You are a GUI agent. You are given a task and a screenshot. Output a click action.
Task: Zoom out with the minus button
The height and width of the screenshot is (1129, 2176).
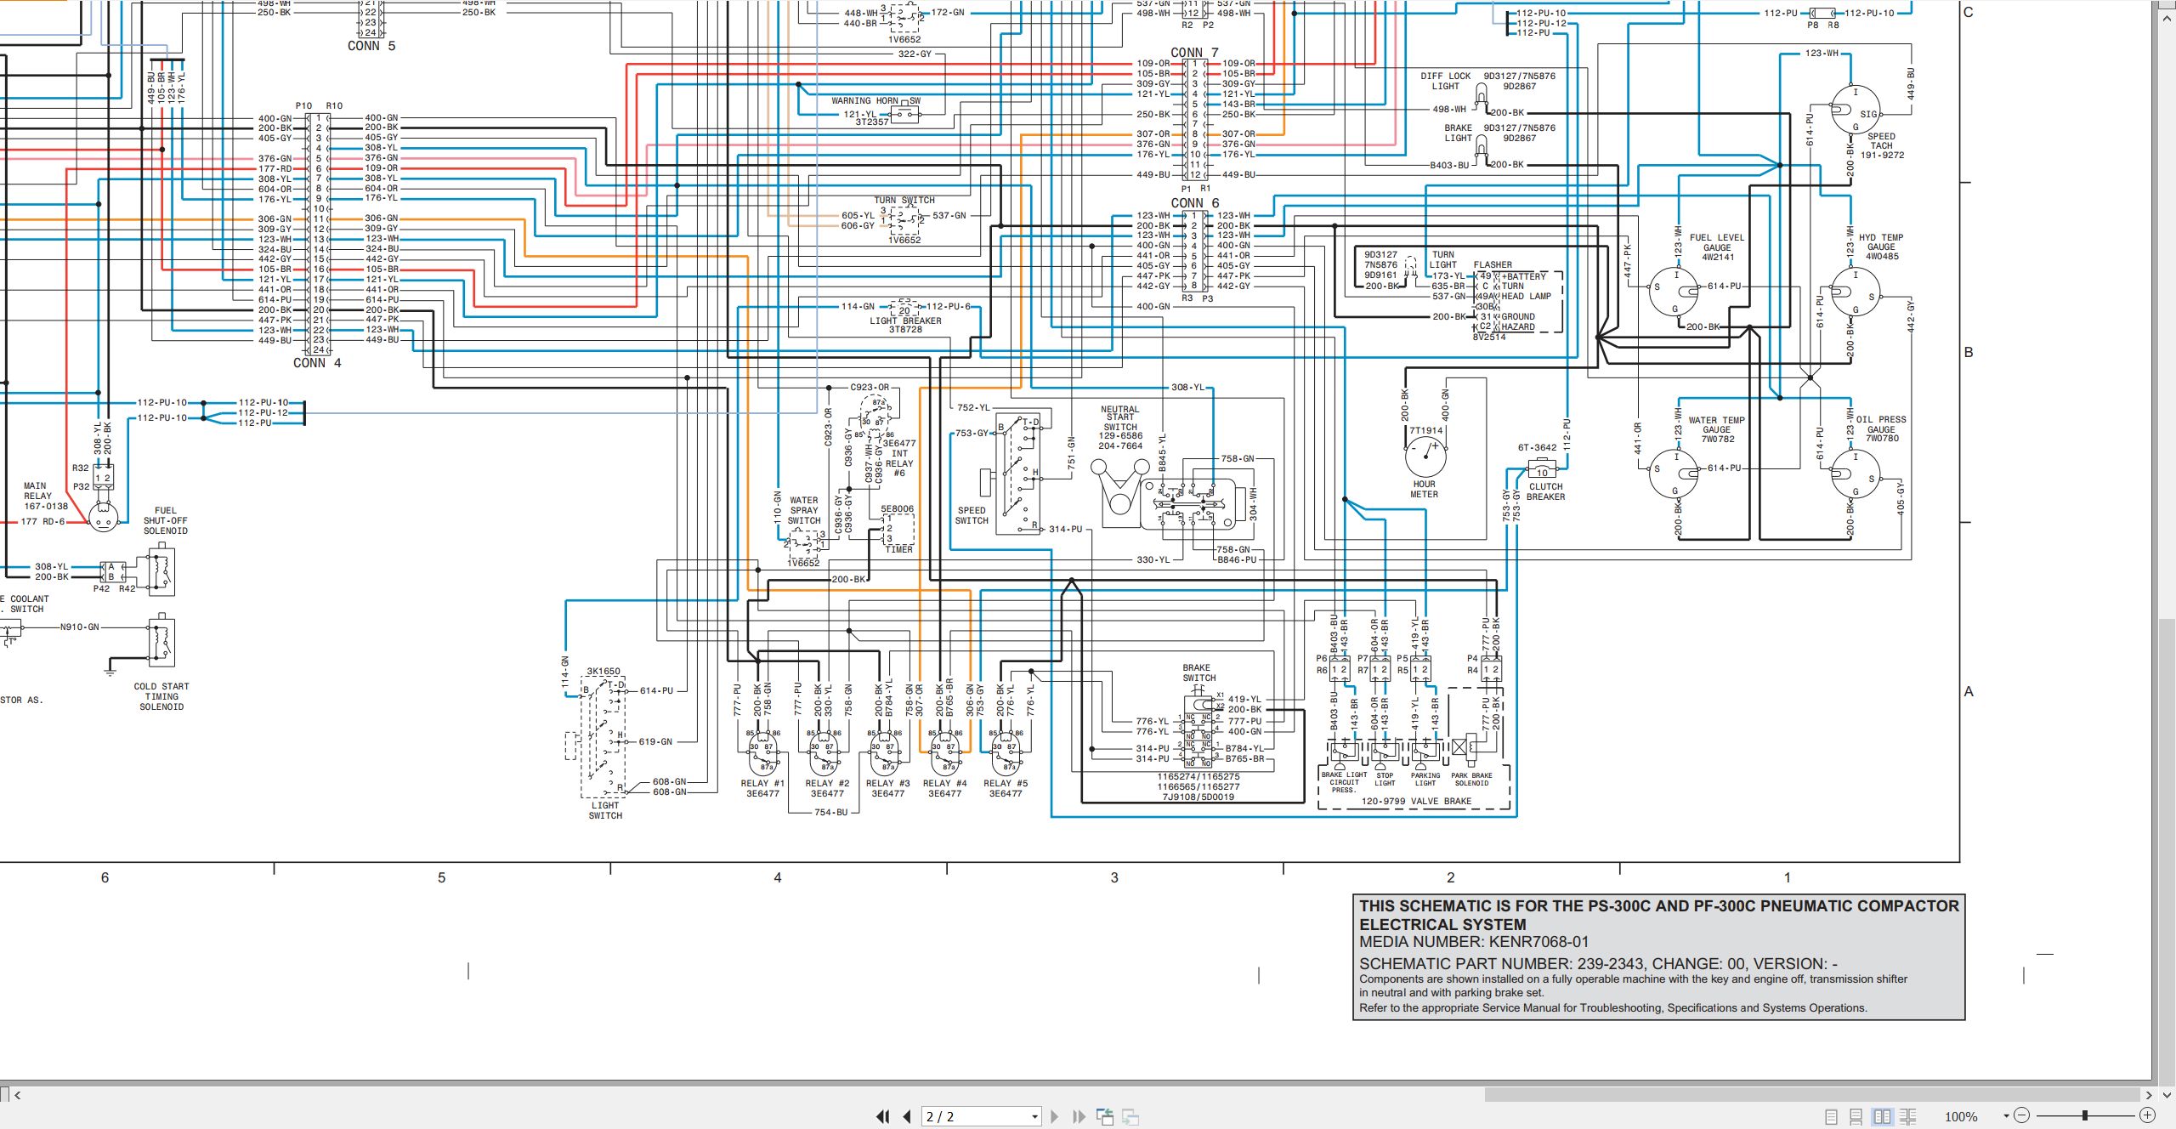[2022, 1115]
